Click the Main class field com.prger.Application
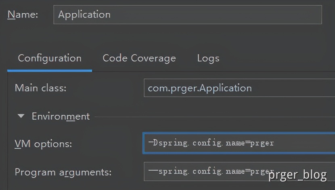335x190 pixels. (239, 88)
